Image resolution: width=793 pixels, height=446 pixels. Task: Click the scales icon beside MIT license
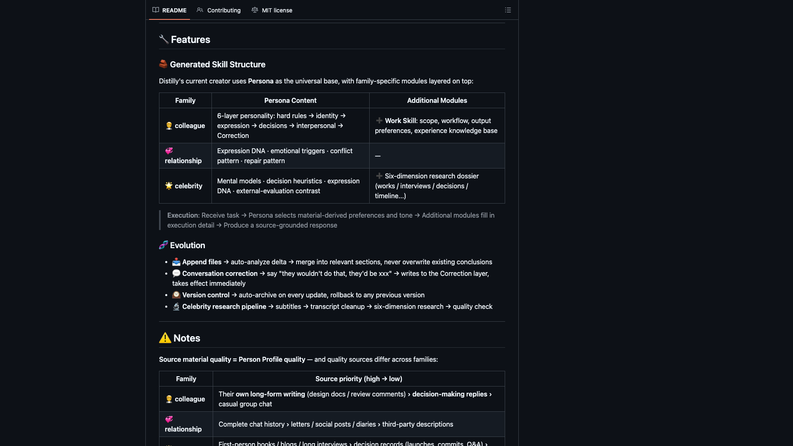[255, 10]
